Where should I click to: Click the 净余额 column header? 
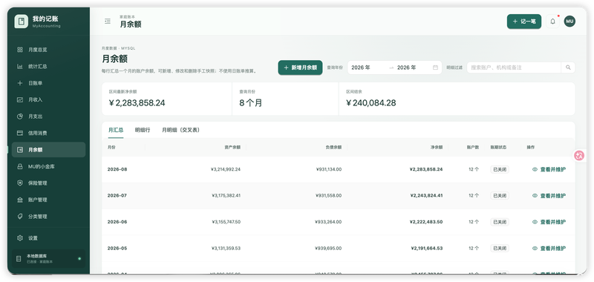pyautogui.click(x=437, y=147)
